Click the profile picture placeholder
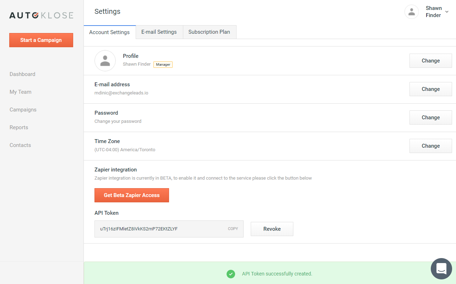Screen dimensions: 456x284 tap(105, 61)
